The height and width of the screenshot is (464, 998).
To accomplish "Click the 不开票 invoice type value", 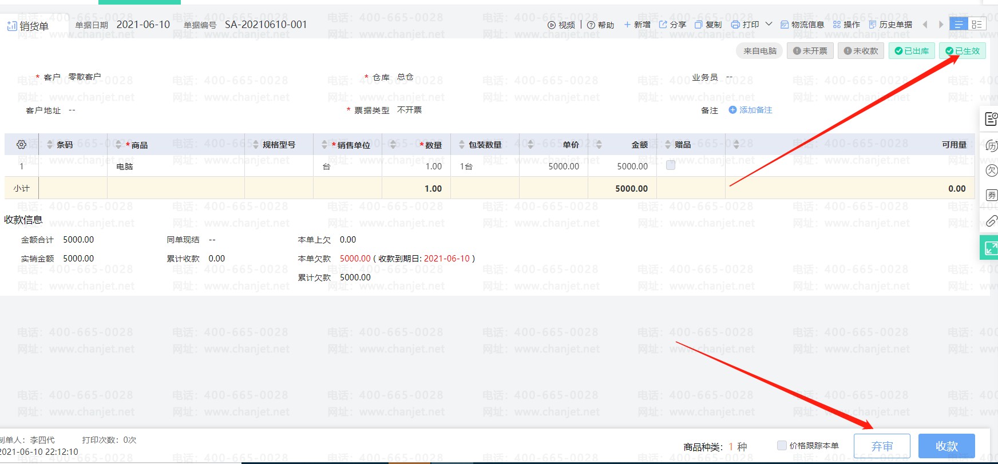I will pos(409,110).
